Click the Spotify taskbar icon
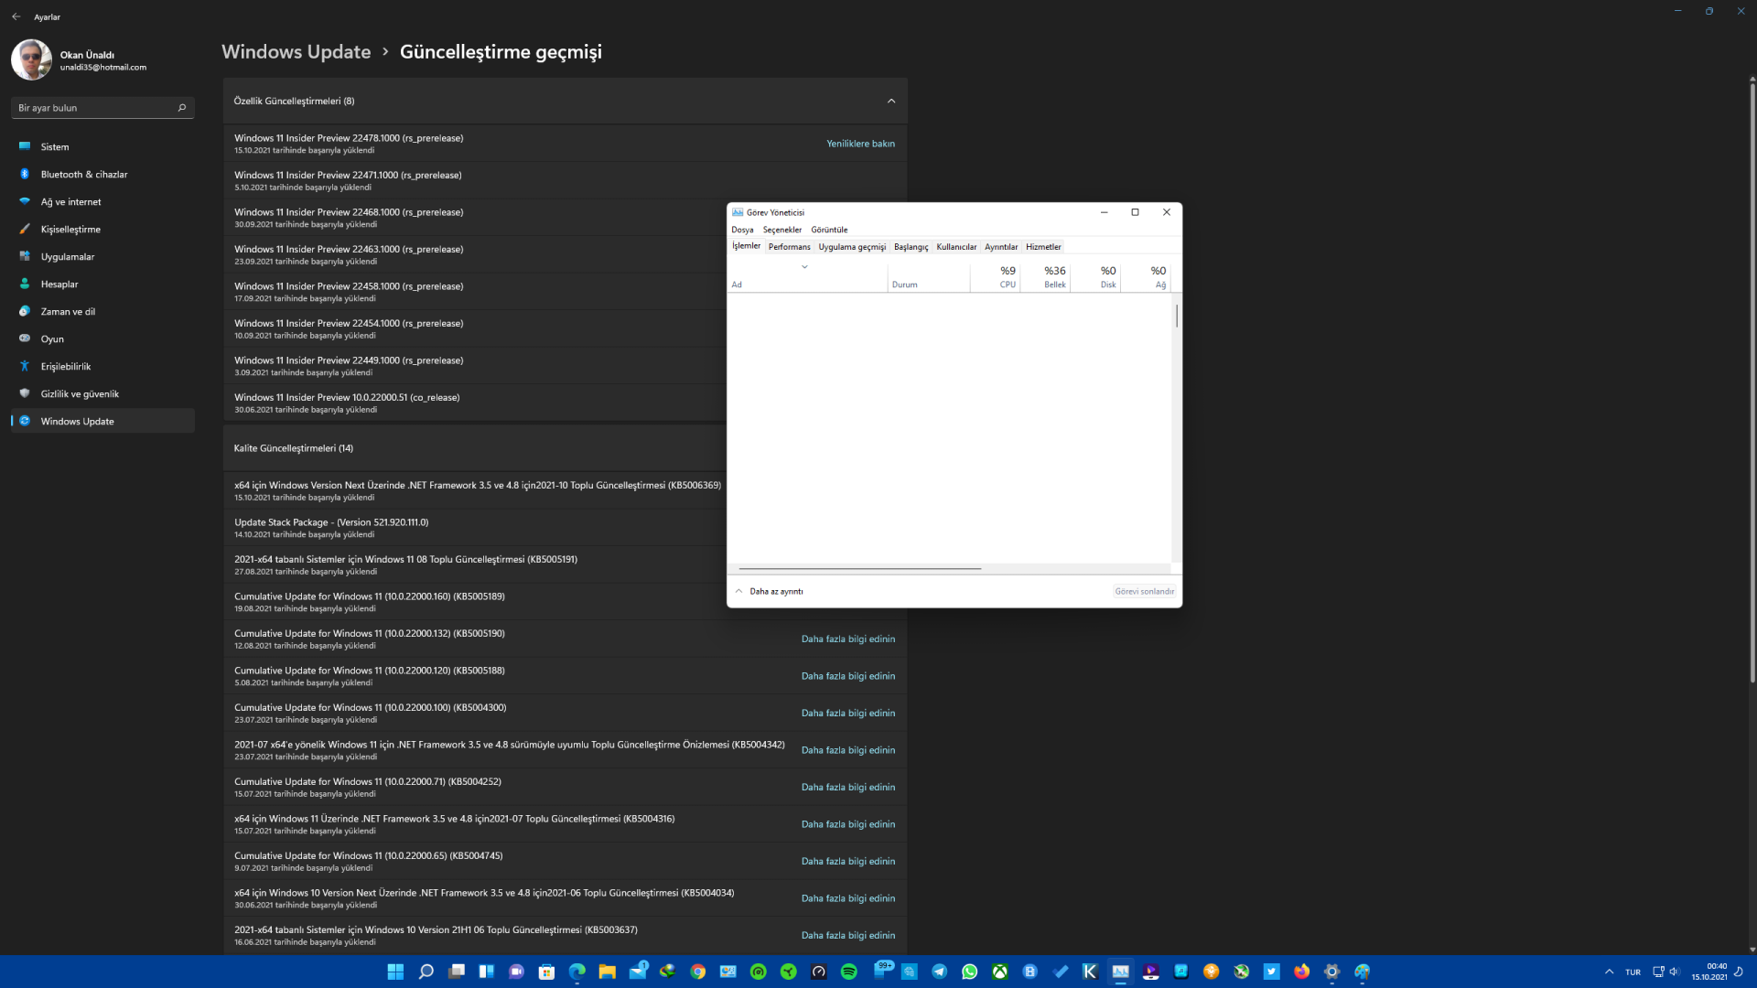Viewport: 1757px width, 988px height. click(x=848, y=972)
